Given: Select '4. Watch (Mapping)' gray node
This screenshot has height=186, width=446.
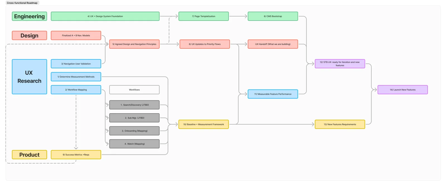Looking at the screenshot, I should (x=134, y=144).
